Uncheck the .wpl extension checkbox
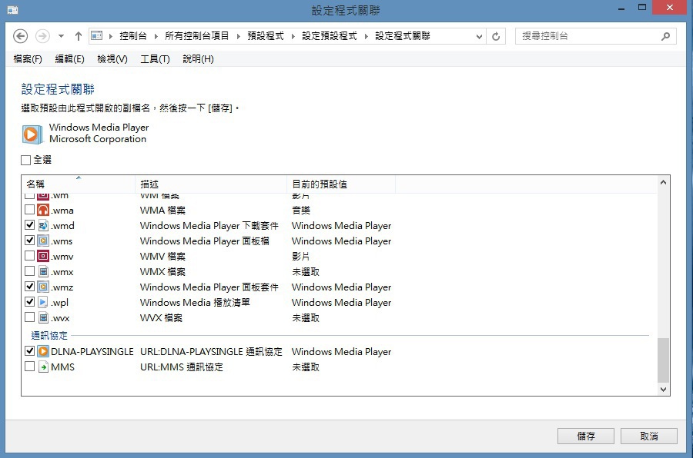Screen dimensions: 693x458 pos(29,302)
